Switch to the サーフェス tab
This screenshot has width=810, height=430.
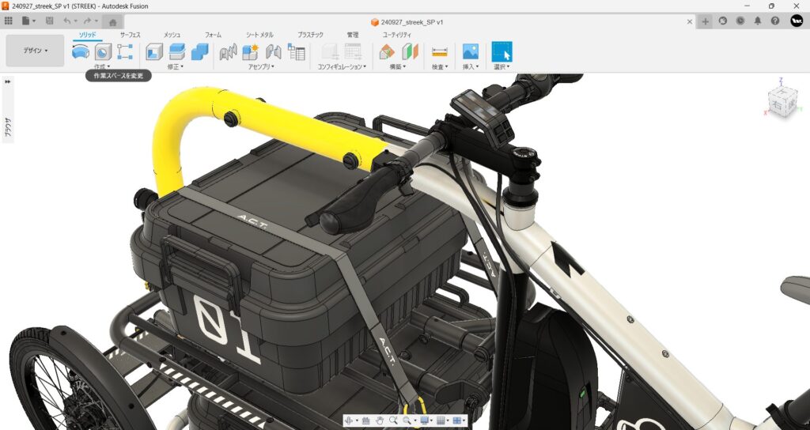(x=131, y=35)
